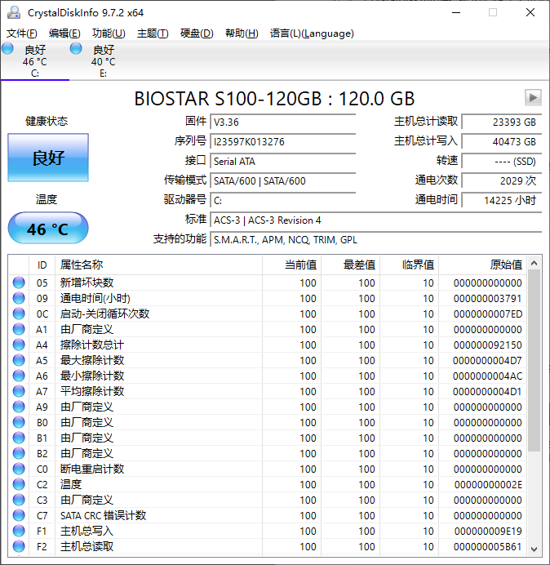The image size is (550, 565).
Task: Click the ID column header
Action: pos(42,265)
